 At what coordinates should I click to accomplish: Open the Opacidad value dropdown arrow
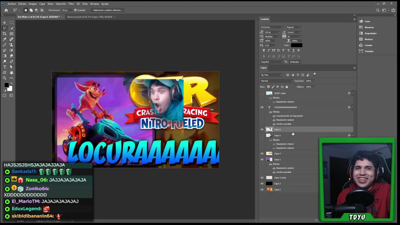pyautogui.click(x=314, y=81)
